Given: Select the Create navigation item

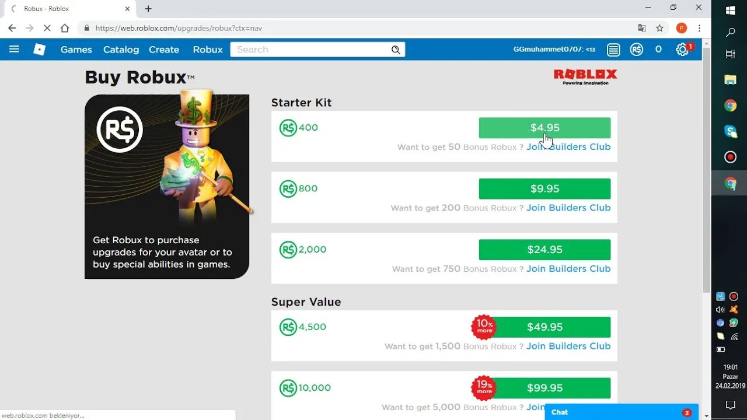Looking at the screenshot, I should click(164, 50).
